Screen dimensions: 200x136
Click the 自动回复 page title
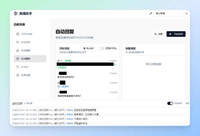pyautogui.click(x=65, y=32)
